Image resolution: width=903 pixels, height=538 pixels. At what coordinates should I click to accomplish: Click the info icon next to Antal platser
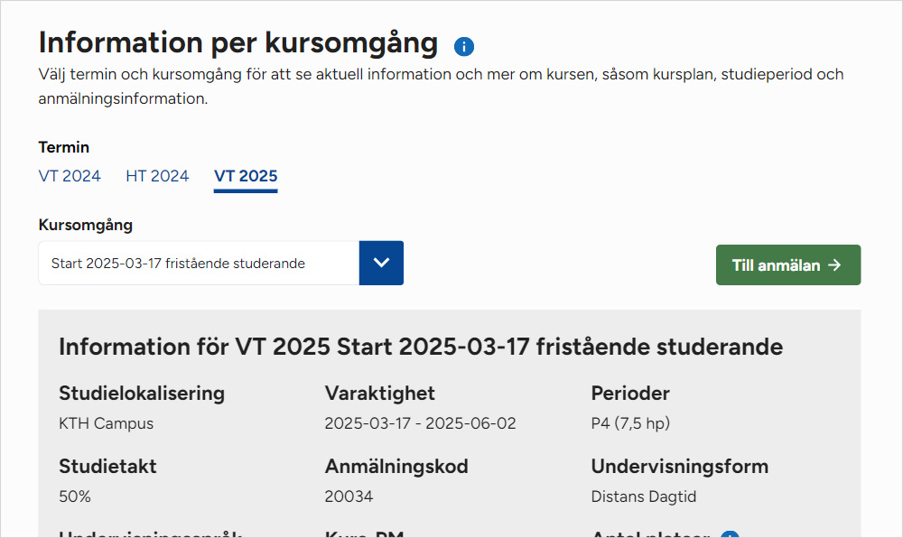730,534
